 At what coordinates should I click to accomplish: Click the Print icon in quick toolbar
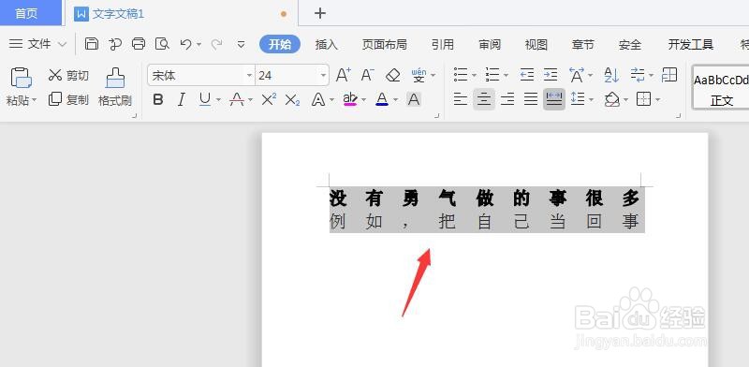tap(139, 44)
